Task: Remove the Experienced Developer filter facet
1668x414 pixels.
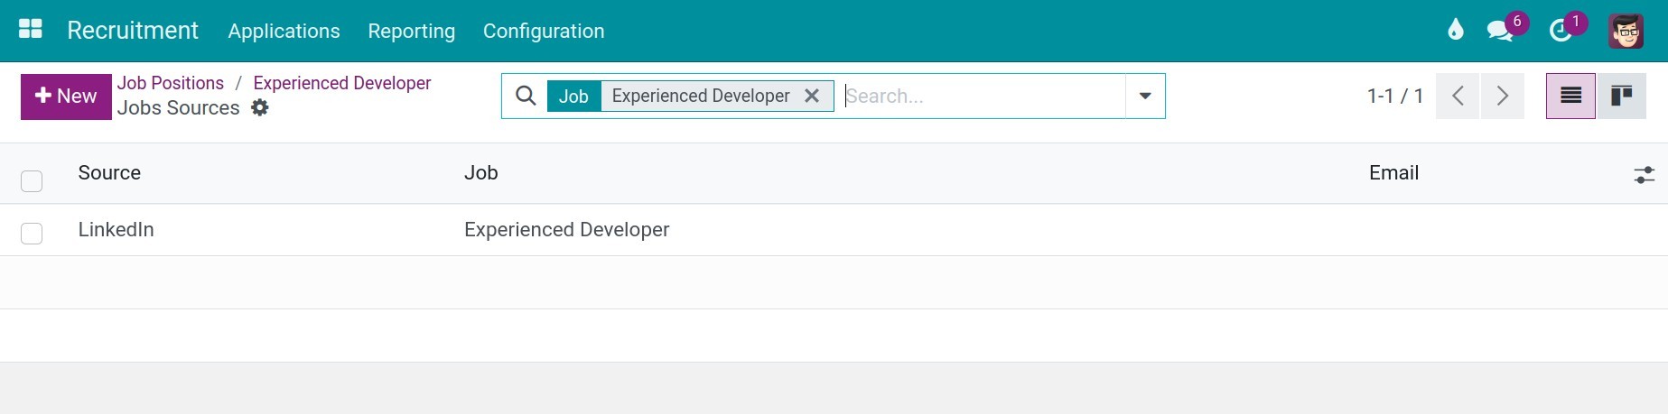Action: [812, 96]
